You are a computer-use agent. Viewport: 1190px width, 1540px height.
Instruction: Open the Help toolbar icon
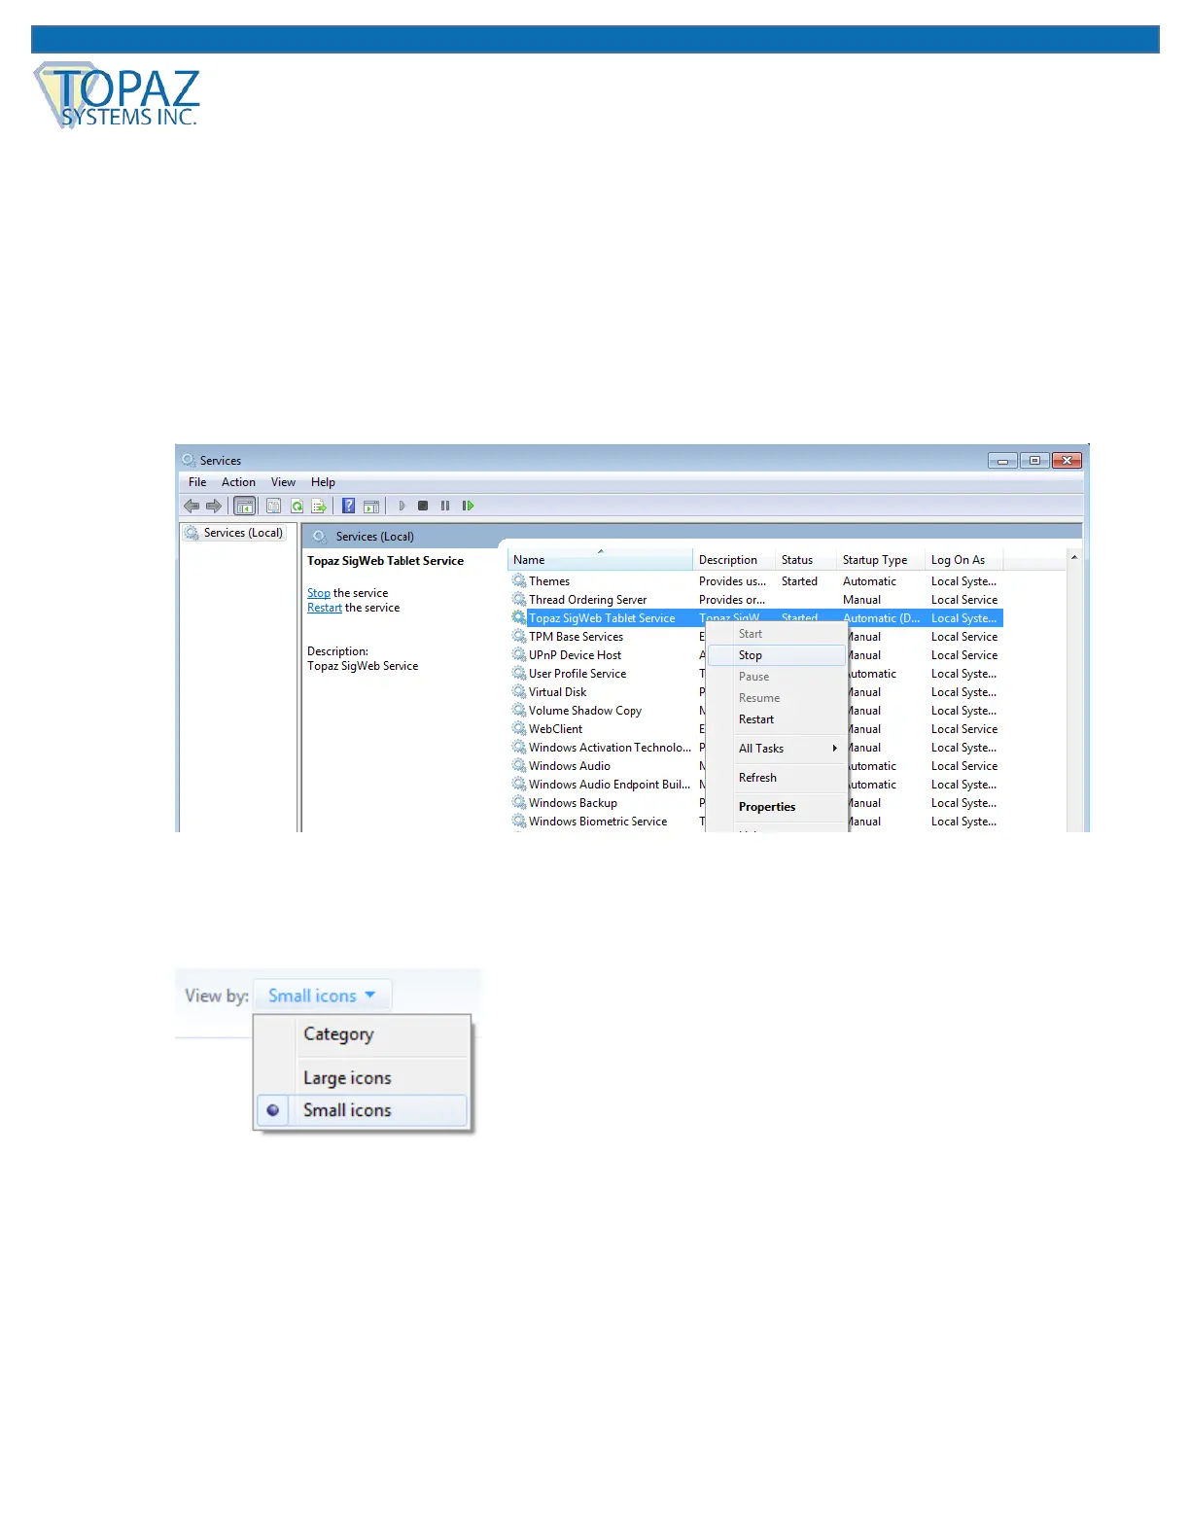[x=348, y=506]
